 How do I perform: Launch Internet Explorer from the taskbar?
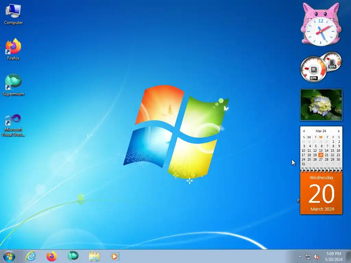(31, 256)
